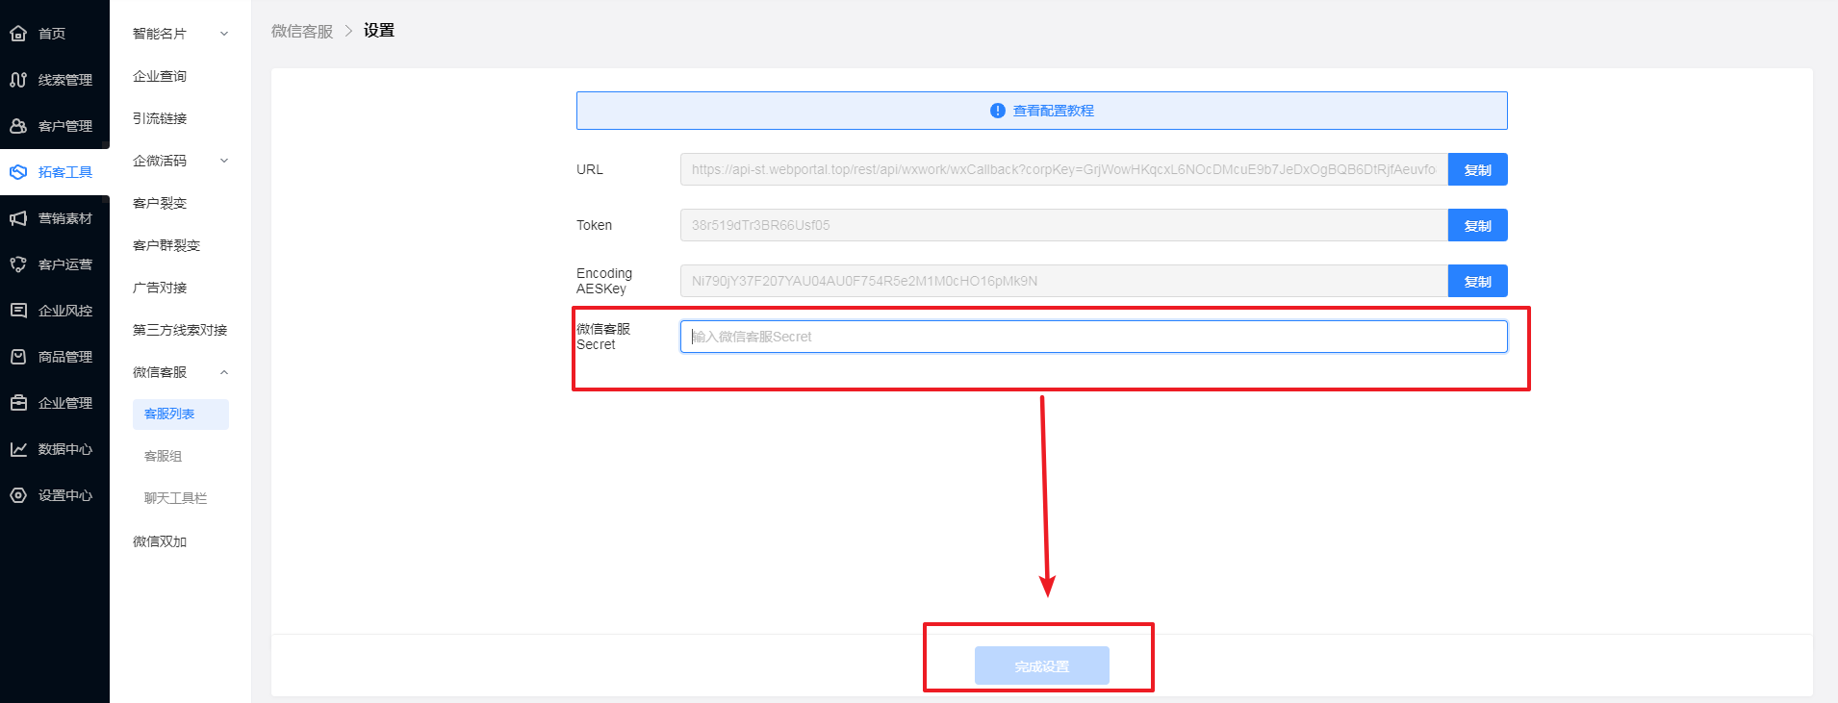Copy the Token with 复制 button
This screenshot has width=1838, height=703.
tap(1478, 225)
